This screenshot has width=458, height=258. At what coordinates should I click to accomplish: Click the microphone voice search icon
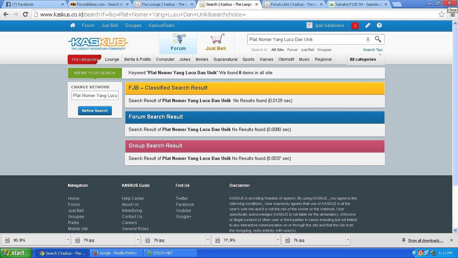[367, 39]
